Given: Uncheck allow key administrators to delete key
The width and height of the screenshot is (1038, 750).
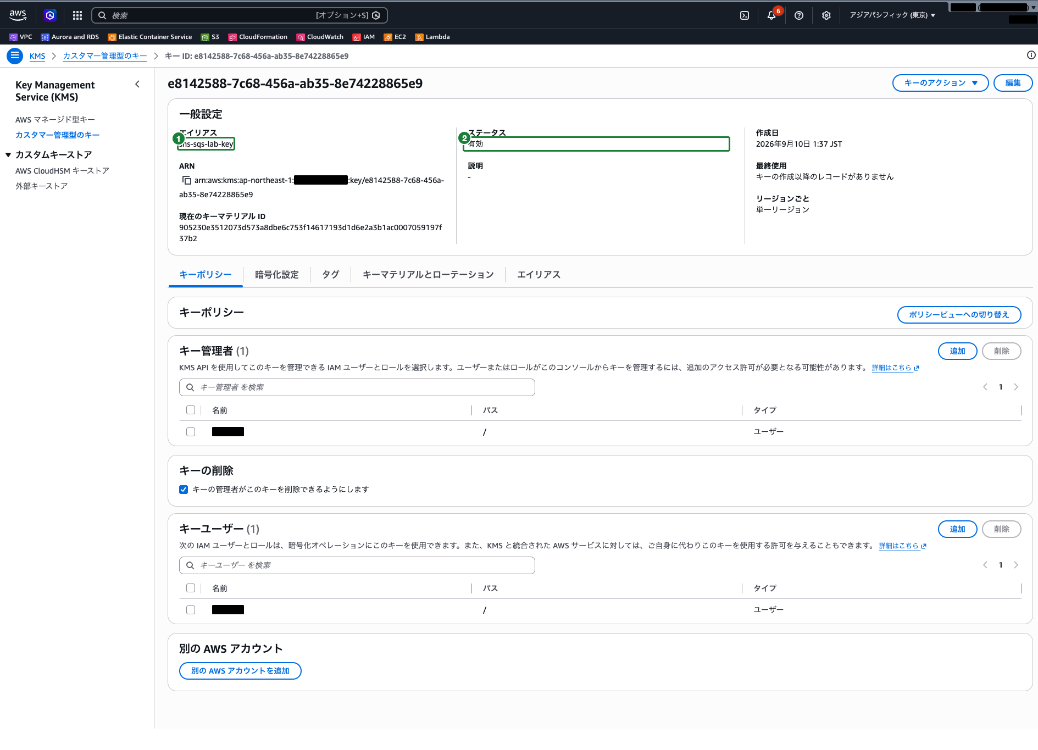Looking at the screenshot, I should coord(184,490).
